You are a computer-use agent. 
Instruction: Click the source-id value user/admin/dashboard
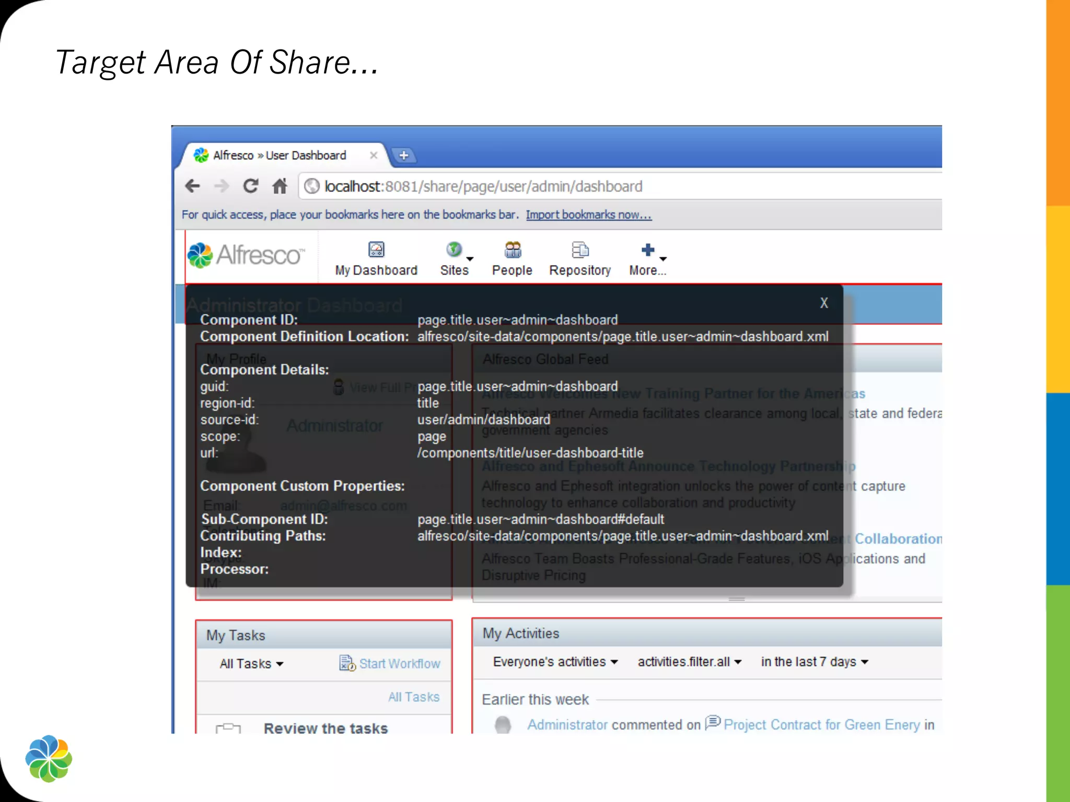click(x=484, y=420)
